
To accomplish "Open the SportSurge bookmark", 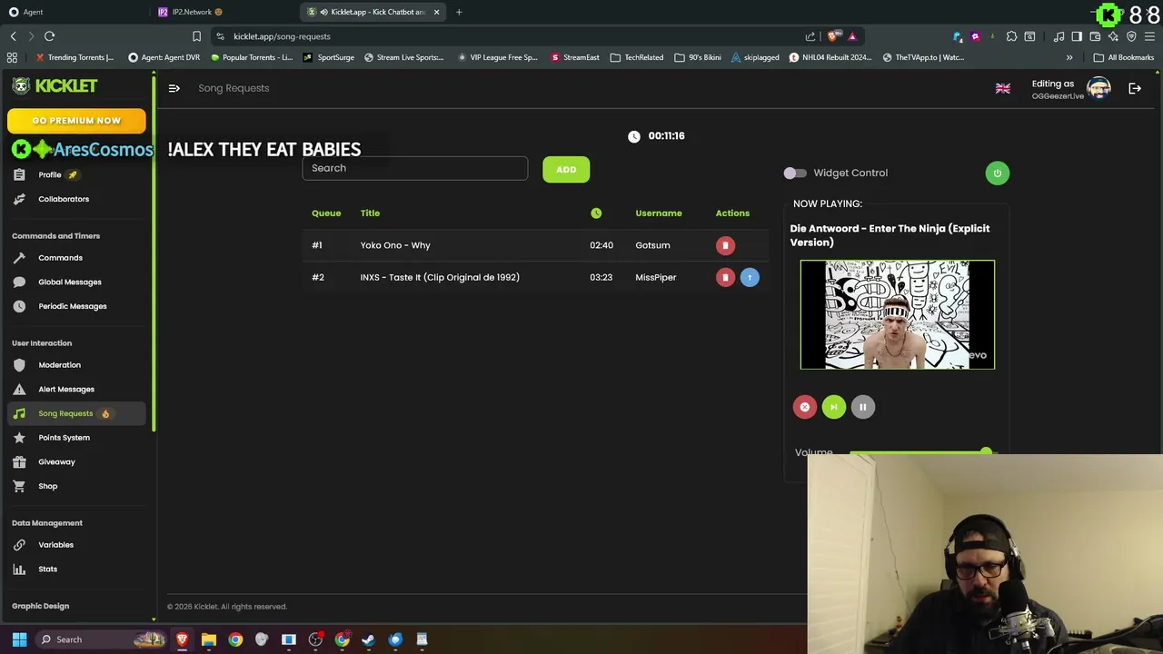I will pyautogui.click(x=329, y=57).
